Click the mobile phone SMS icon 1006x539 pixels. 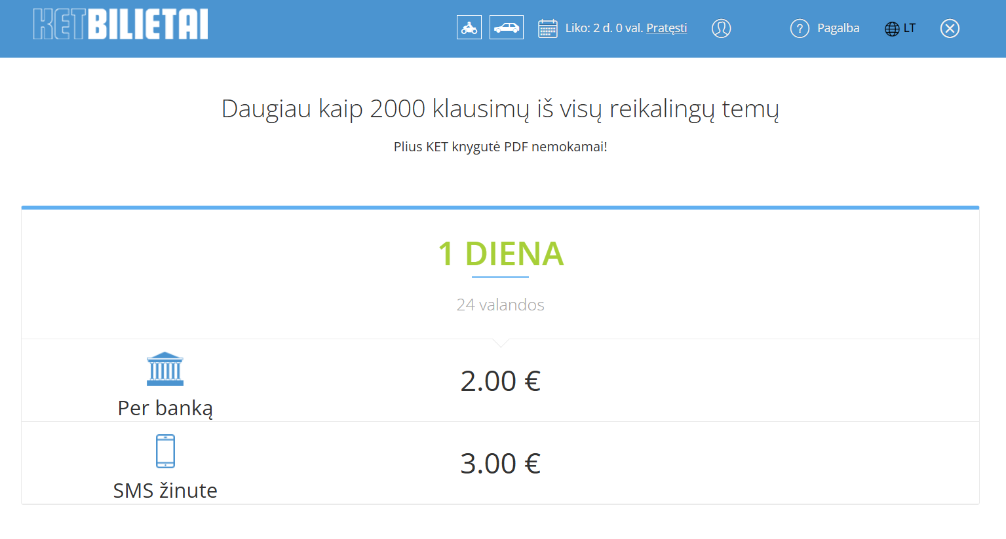(x=165, y=451)
